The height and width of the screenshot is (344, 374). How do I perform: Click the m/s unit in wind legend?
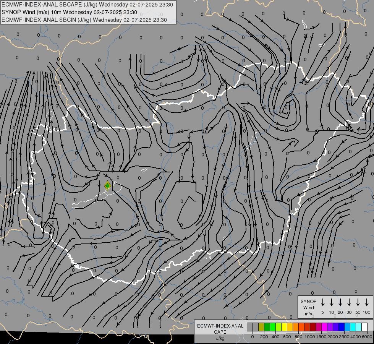pyautogui.click(x=308, y=314)
